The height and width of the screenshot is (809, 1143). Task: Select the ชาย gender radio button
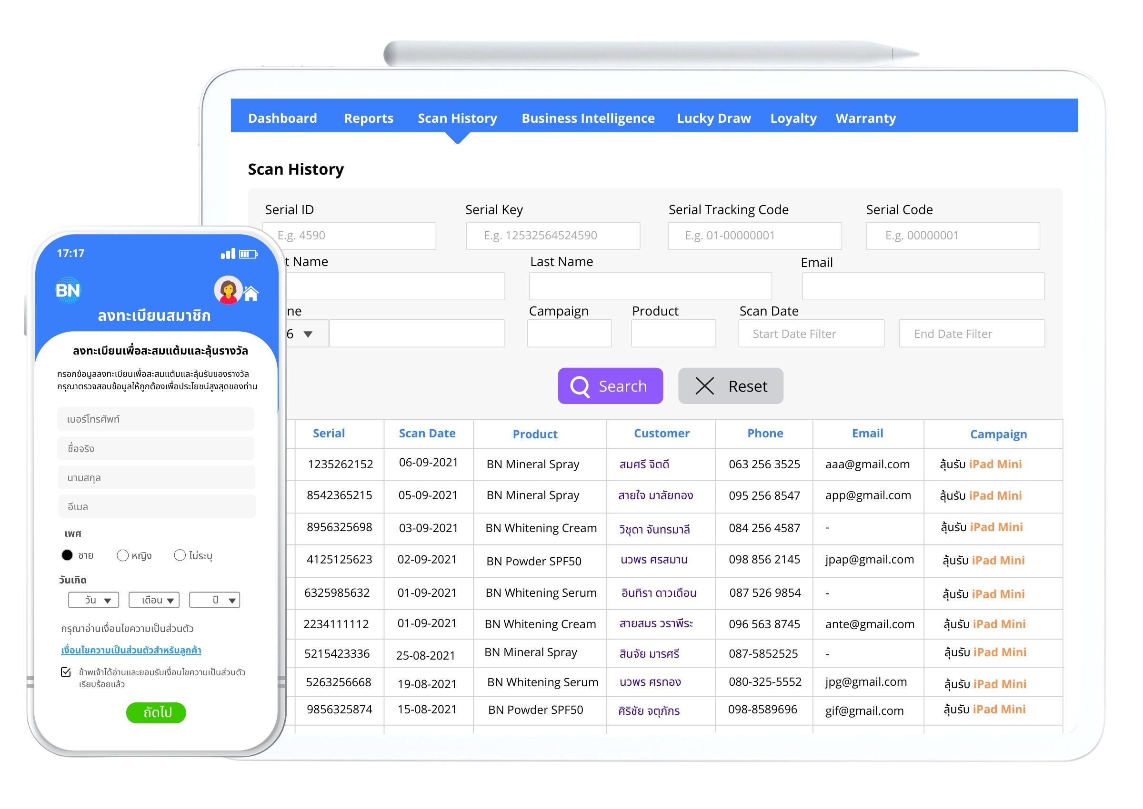pyautogui.click(x=67, y=555)
